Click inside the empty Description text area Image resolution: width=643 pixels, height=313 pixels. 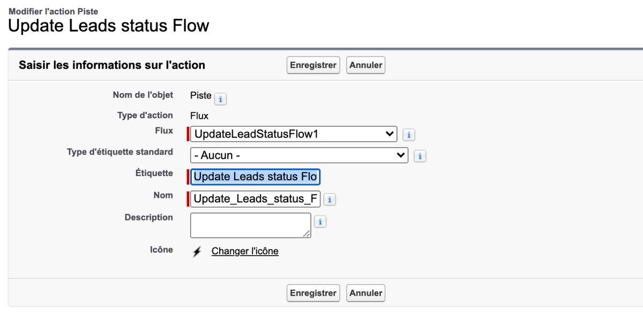(250, 225)
